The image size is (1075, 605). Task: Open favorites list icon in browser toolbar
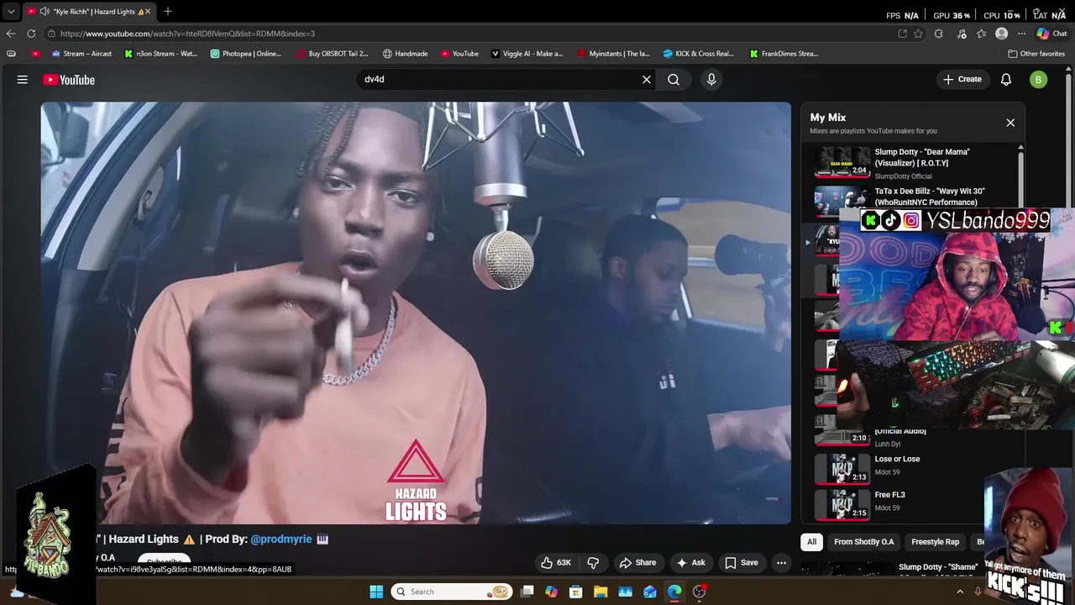pos(980,34)
